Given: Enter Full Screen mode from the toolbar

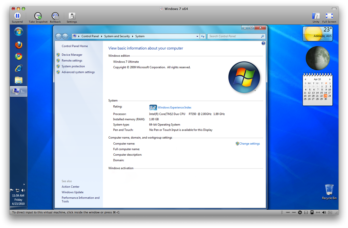Looking at the screenshot, I should 329,18.
